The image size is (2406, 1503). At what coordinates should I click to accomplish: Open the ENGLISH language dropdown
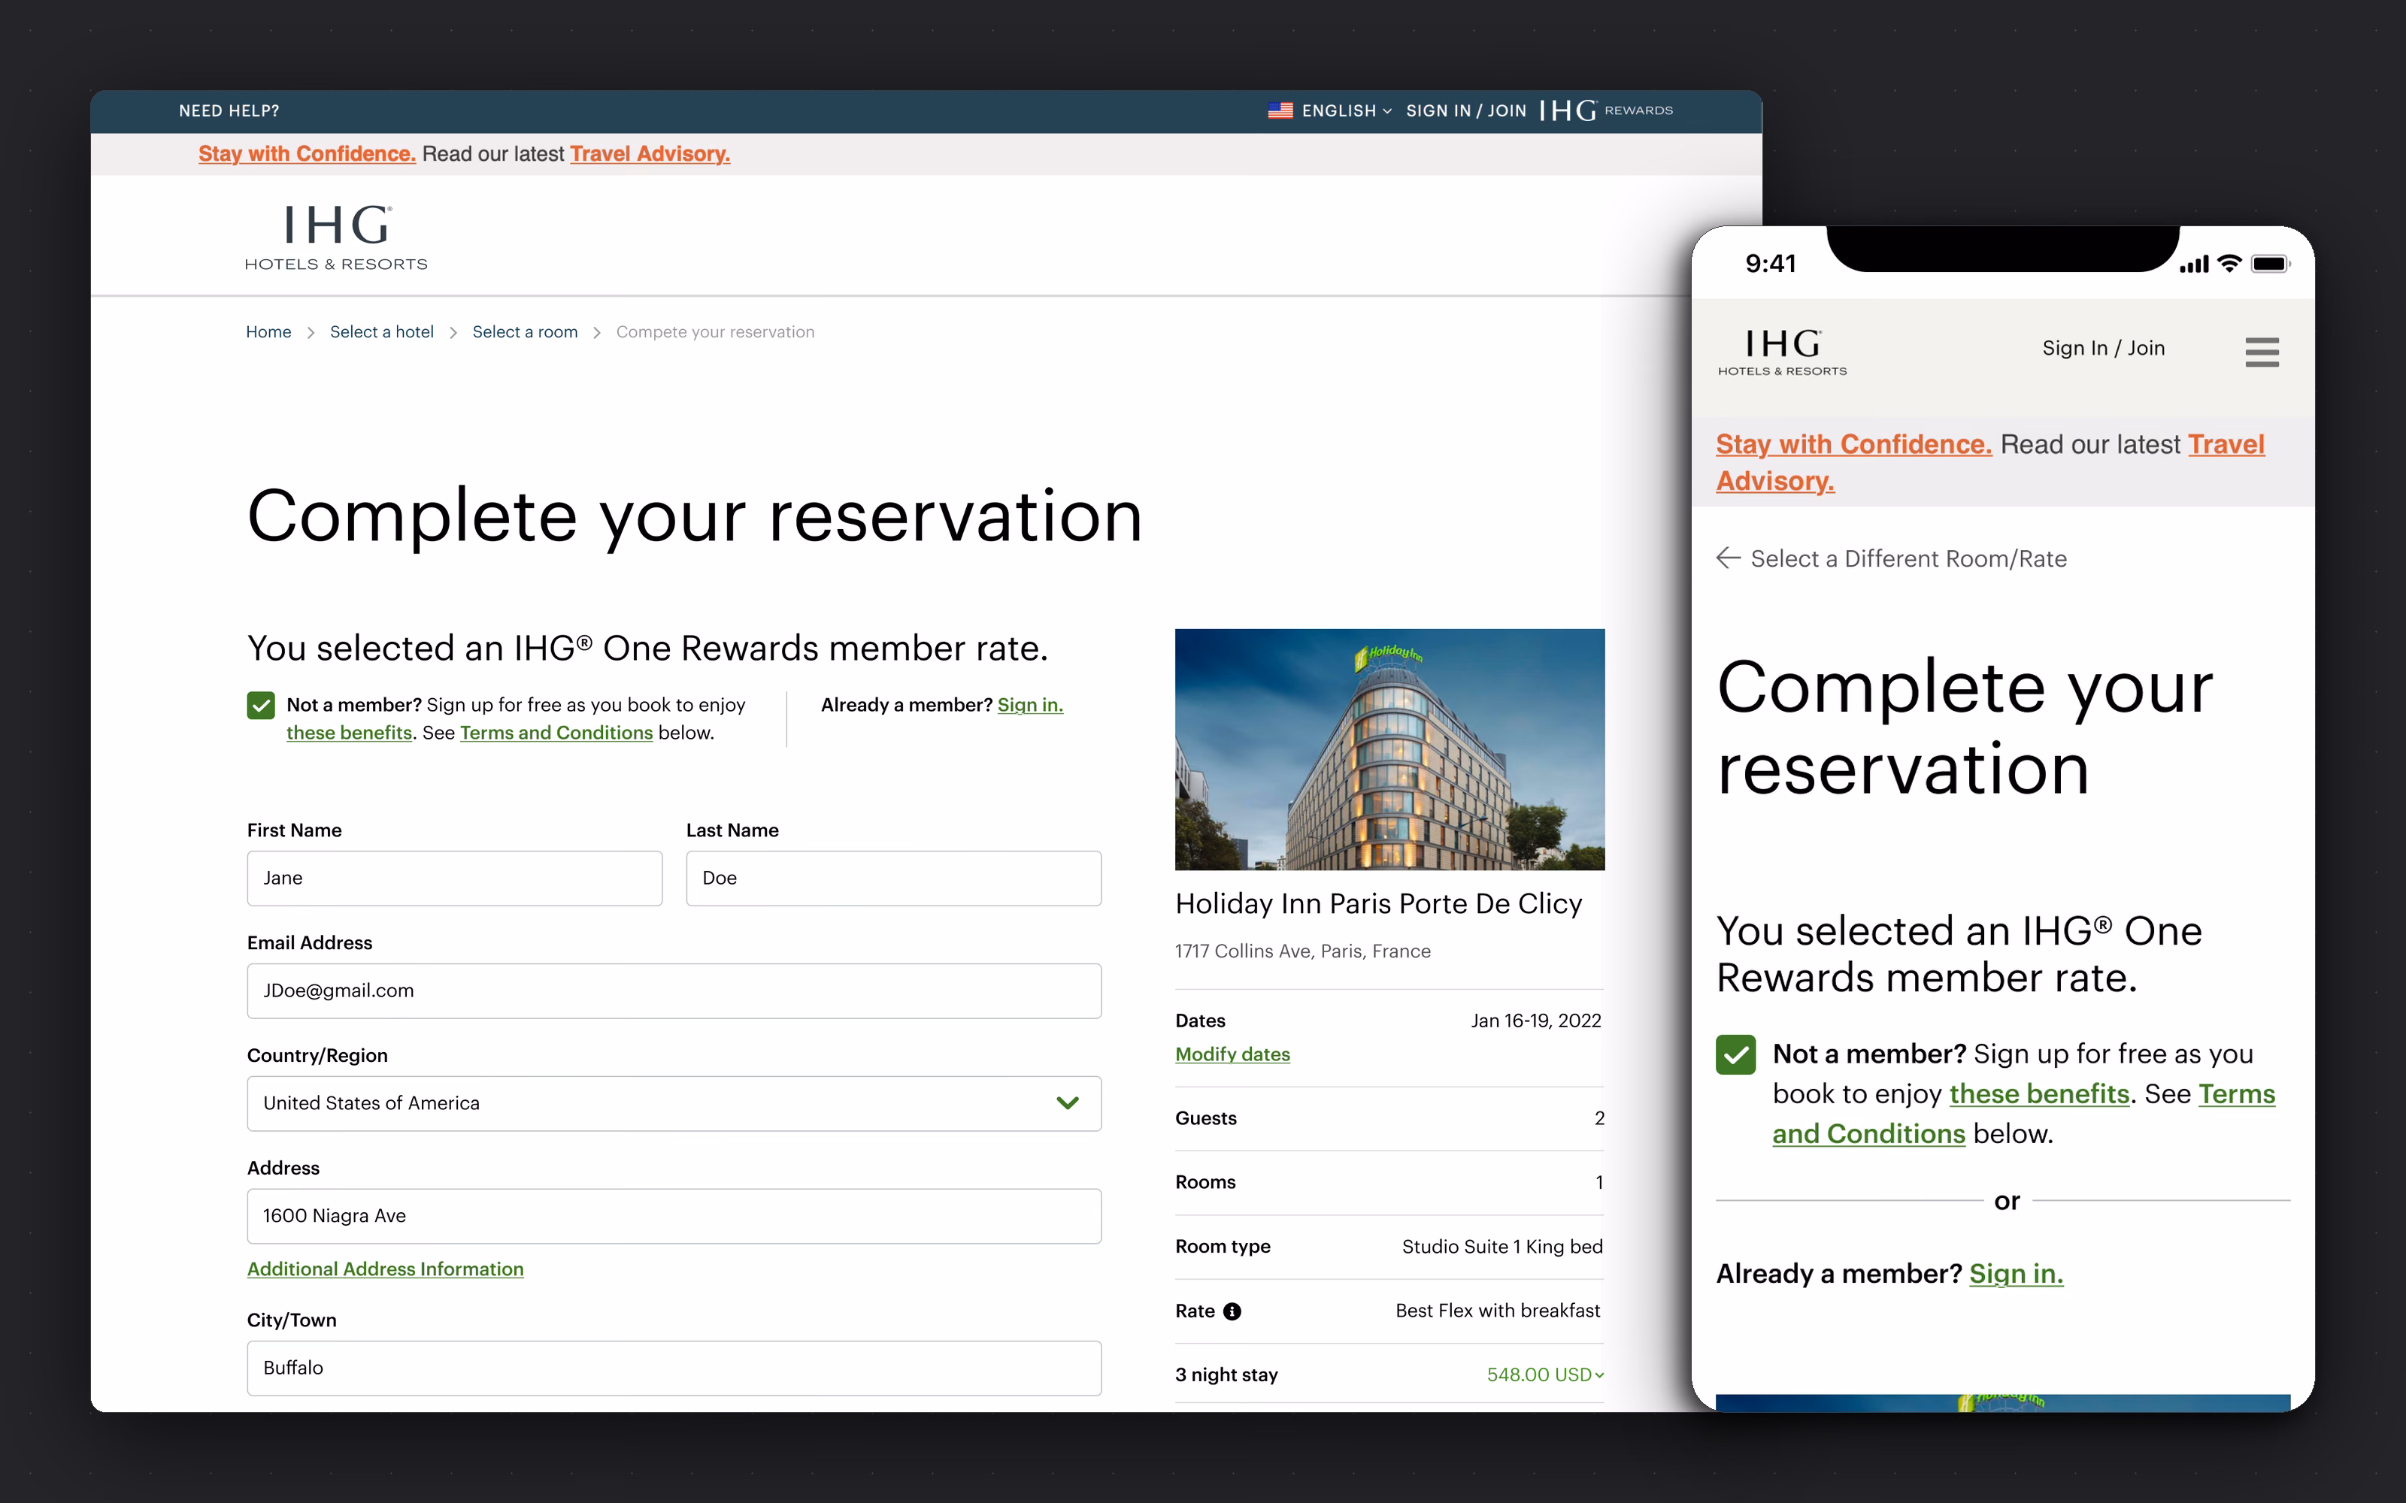point(1346,110)
